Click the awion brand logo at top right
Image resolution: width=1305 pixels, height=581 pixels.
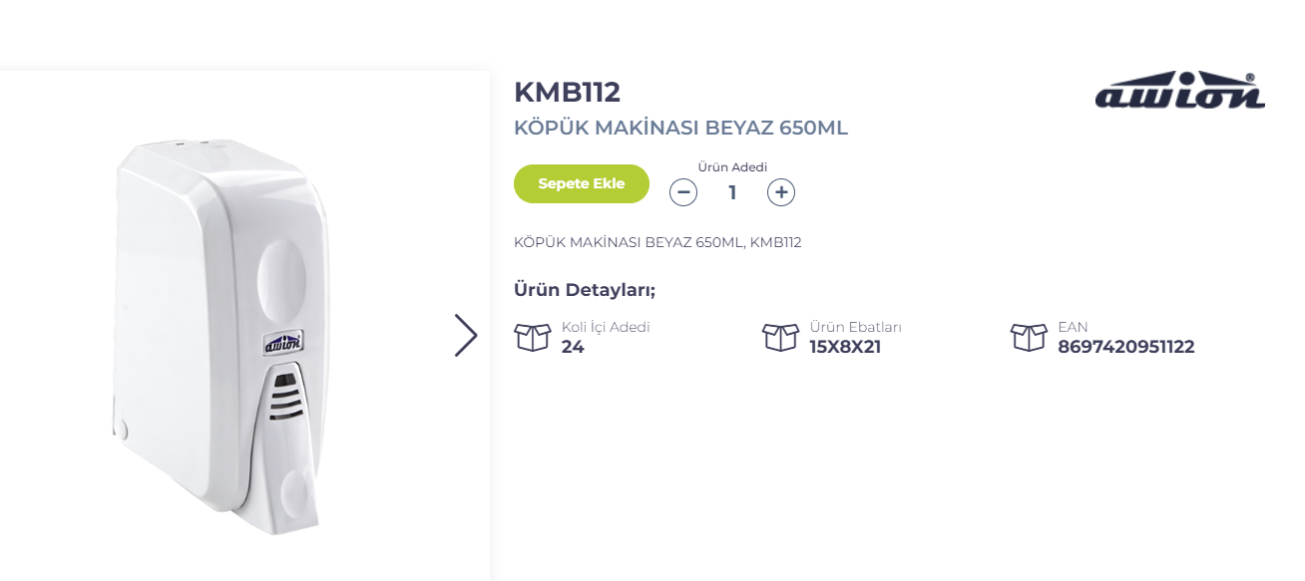(x=1179, y=92)
